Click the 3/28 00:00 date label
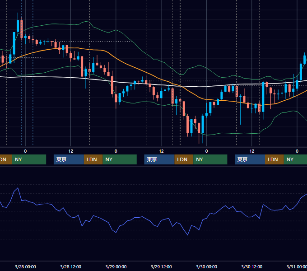The width and height of the screenshot is (307, 271). pyautogui.click(x=25, y=266)
